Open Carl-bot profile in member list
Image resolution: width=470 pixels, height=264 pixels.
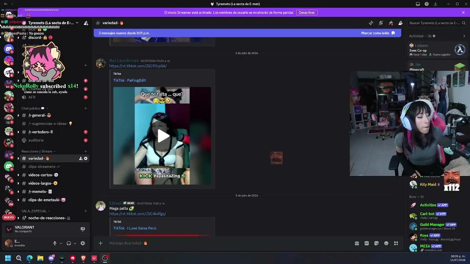click(438, 215)
